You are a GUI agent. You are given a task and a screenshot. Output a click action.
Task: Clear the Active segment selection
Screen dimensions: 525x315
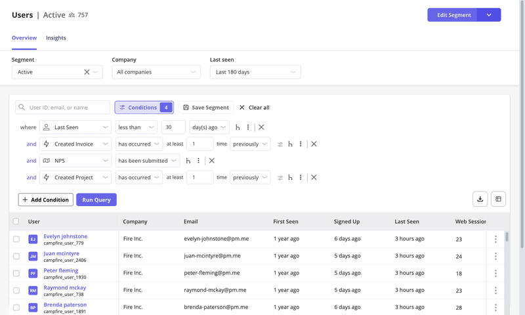click(87, 72)
